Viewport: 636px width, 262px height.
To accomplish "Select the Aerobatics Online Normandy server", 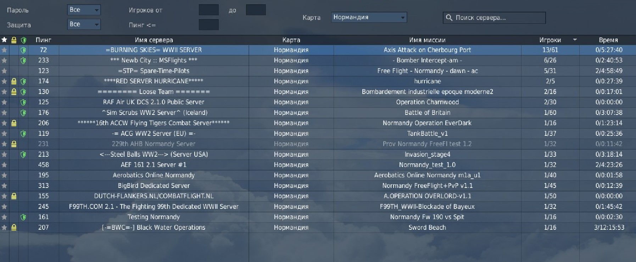I will click(x=154, y=175).
